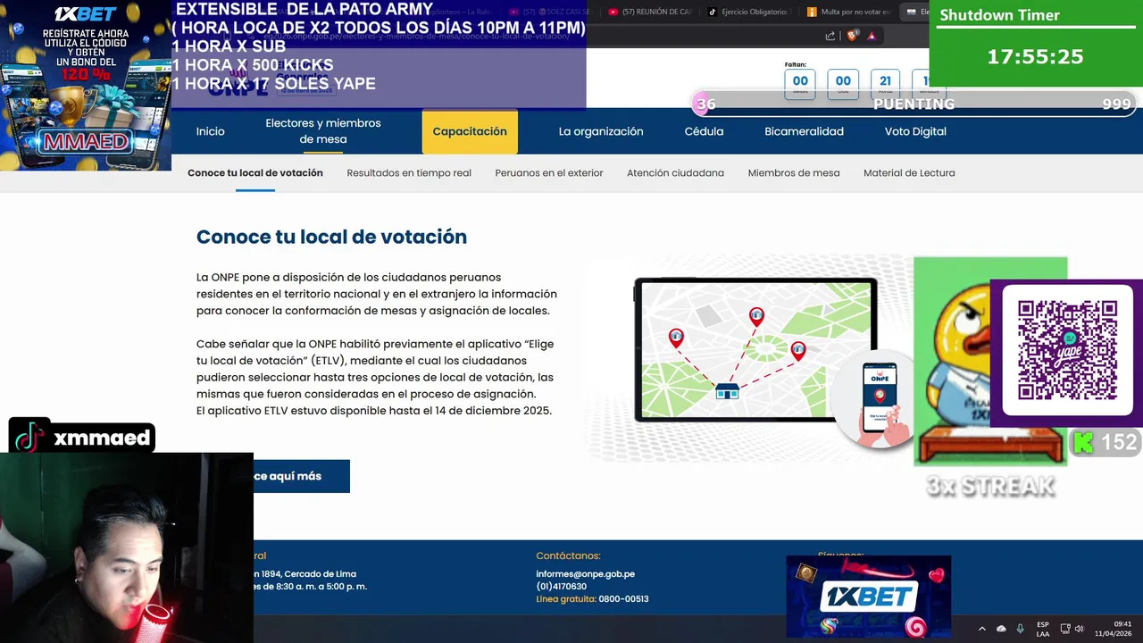Open Electores y miembros de mesa menu

(323, 131)
